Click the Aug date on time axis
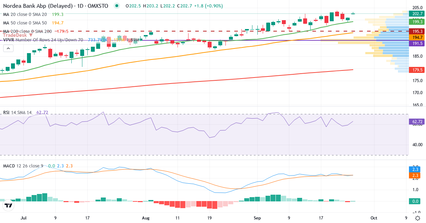426x223 pixels. 146,218
